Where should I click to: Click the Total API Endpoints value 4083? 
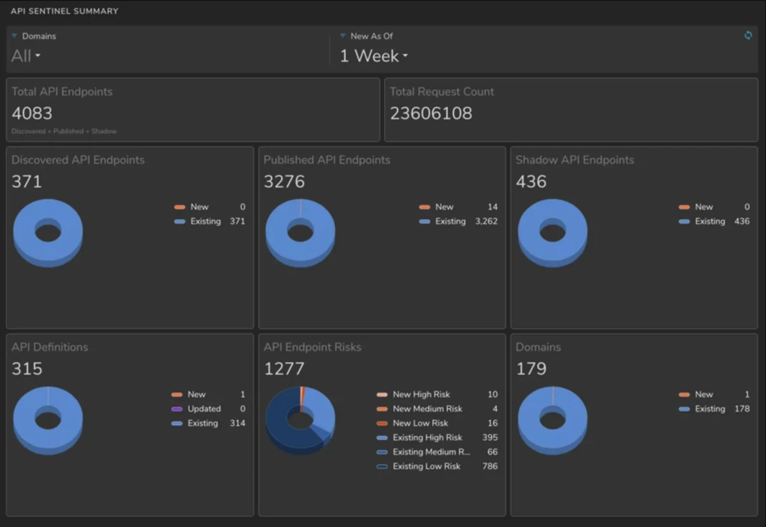coord(32,113)
